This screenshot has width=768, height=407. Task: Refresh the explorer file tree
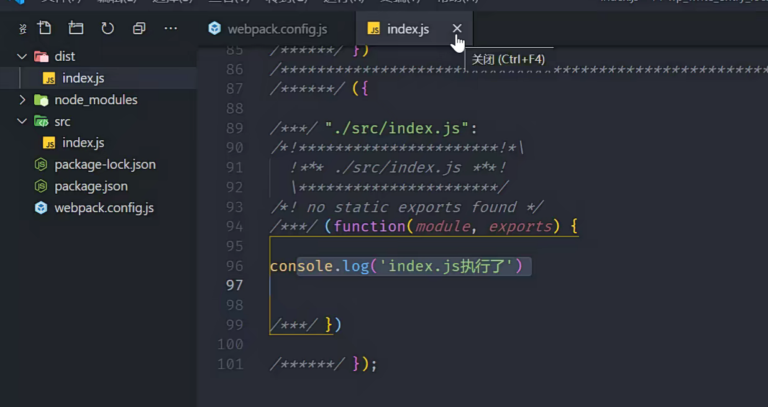coord(107,28)
